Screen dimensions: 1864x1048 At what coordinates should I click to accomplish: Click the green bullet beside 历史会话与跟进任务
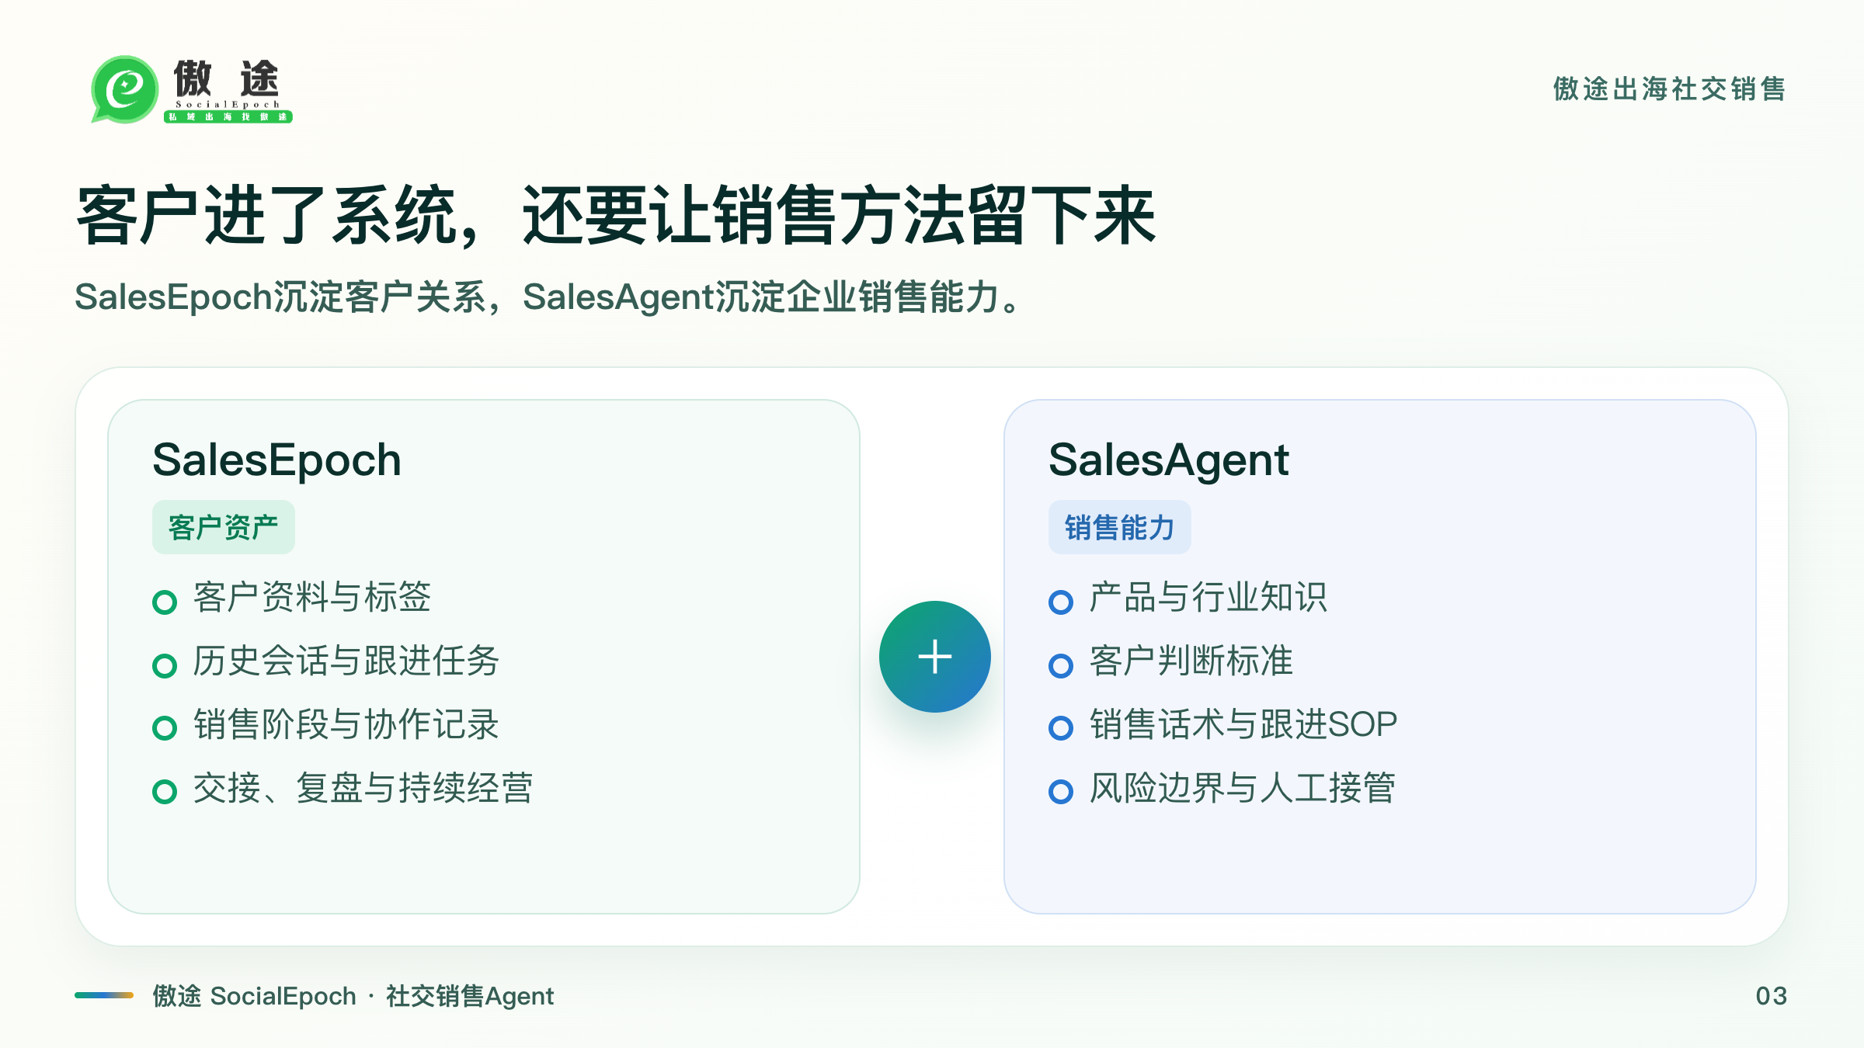click(165, 665)
